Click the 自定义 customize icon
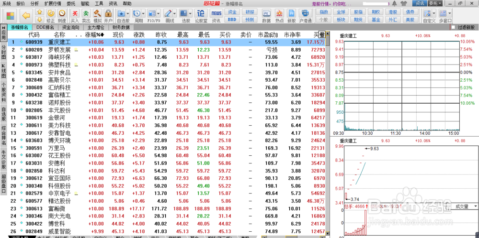 (427, 13)
